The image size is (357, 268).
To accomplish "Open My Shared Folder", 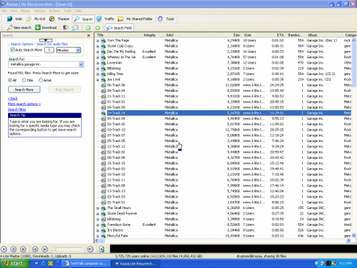I will point(135,19).
